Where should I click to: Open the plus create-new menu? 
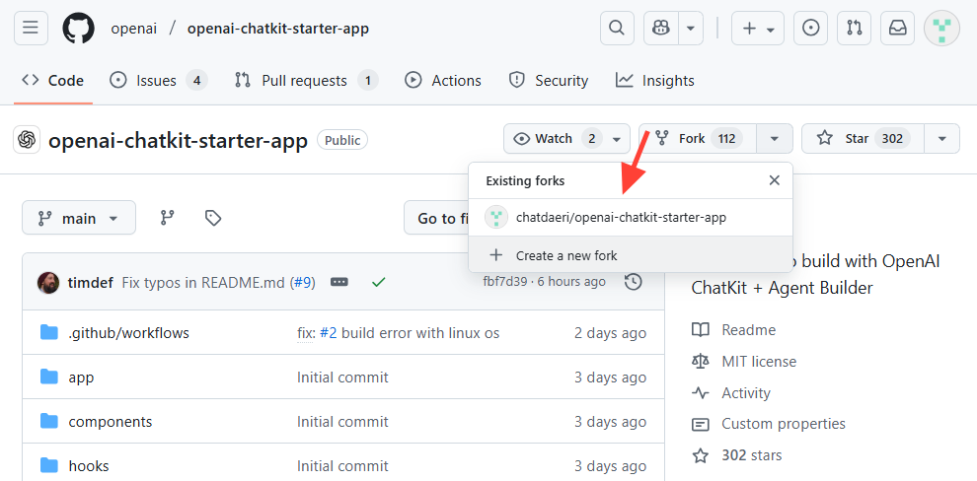tap(758, 29)
